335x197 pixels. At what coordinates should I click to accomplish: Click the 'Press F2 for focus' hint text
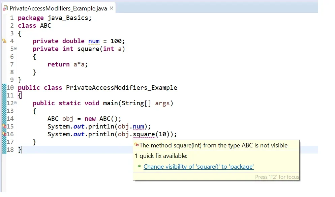click(277, 177)
